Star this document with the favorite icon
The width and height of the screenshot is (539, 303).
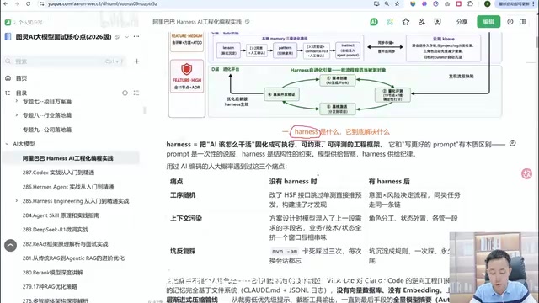point(406,22)
